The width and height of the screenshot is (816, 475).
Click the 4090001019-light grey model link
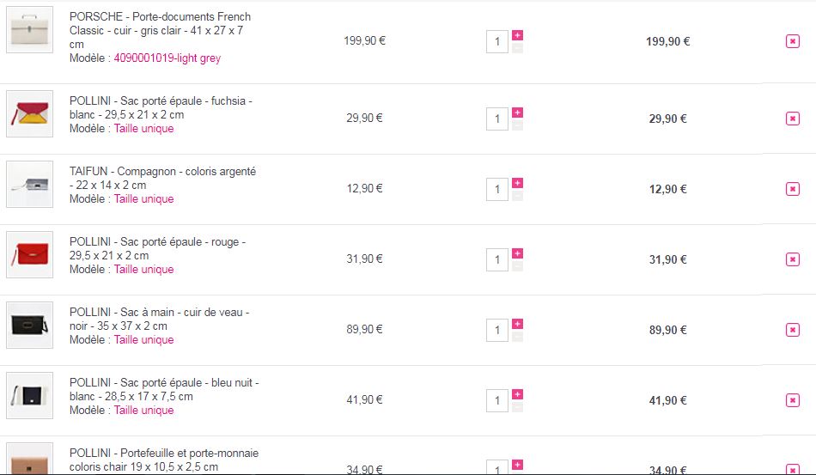(167, 58)
